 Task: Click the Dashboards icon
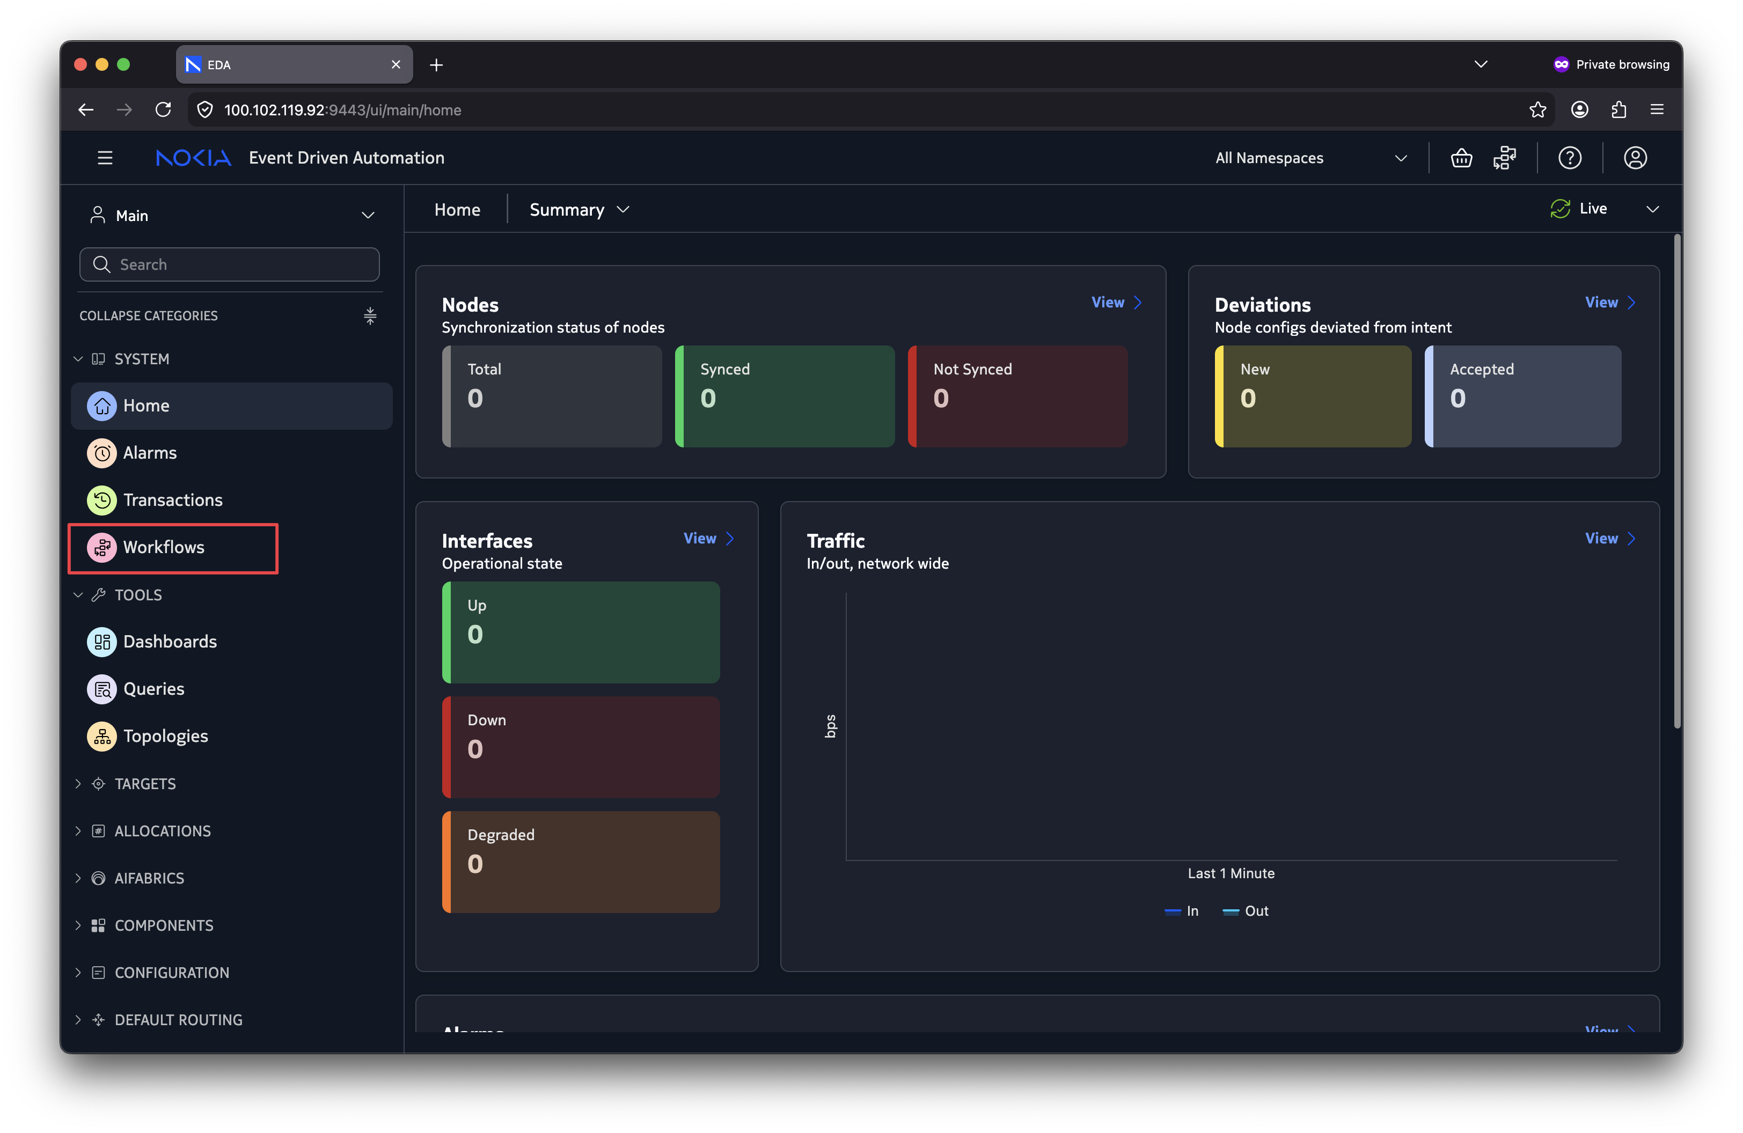[102, 642]
